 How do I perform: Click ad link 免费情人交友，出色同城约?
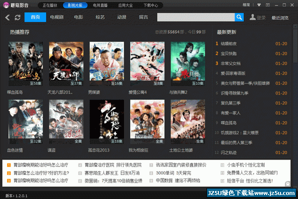pos(252,173)
